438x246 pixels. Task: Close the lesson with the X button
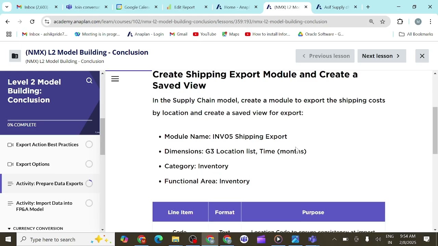point(422,56)
